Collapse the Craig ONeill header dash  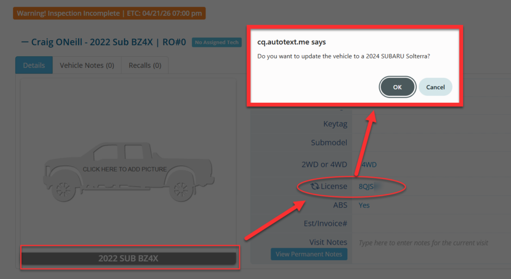click(x=25, y=42)
